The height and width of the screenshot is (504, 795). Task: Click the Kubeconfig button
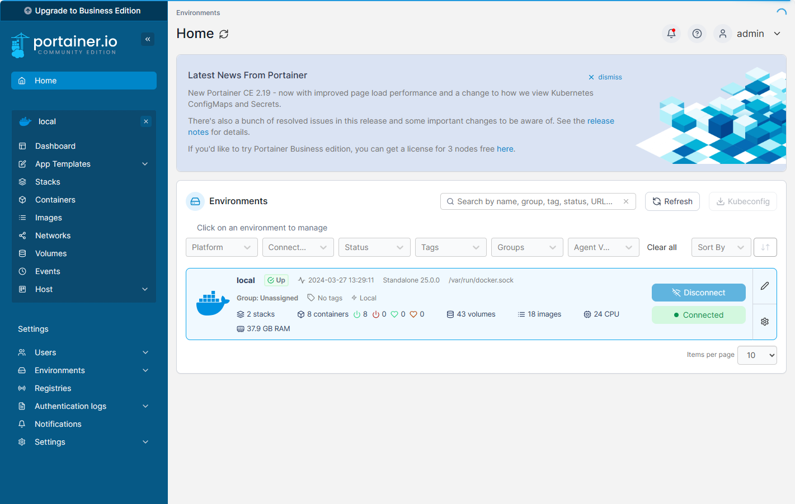click(743, 201)
